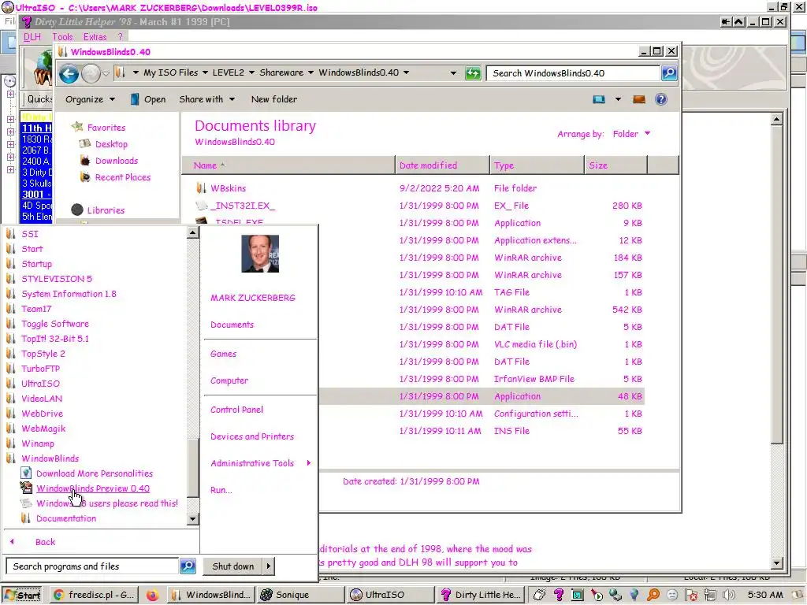The image size is (807, 605).
Task: Open Devices and Printers from the Start menu
Action: pos(252,436)
